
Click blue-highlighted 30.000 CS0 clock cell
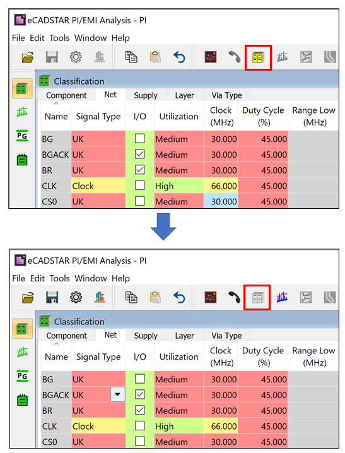(221, 201)
